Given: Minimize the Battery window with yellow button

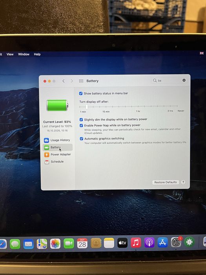Looking at the screenshot, I should pyautogui.click(x=49, y=81).
